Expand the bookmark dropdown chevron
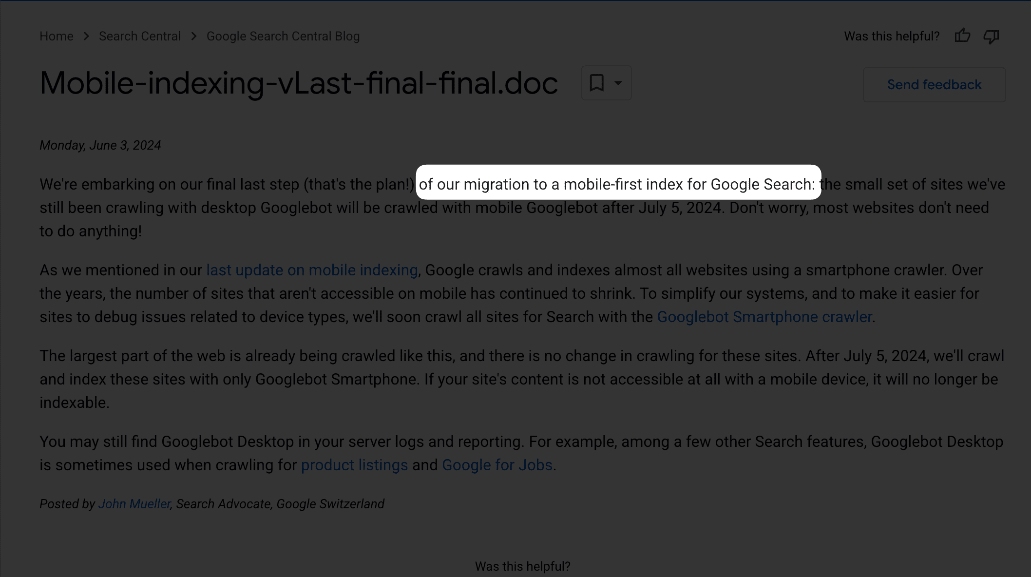 click(x=617, y=83)
